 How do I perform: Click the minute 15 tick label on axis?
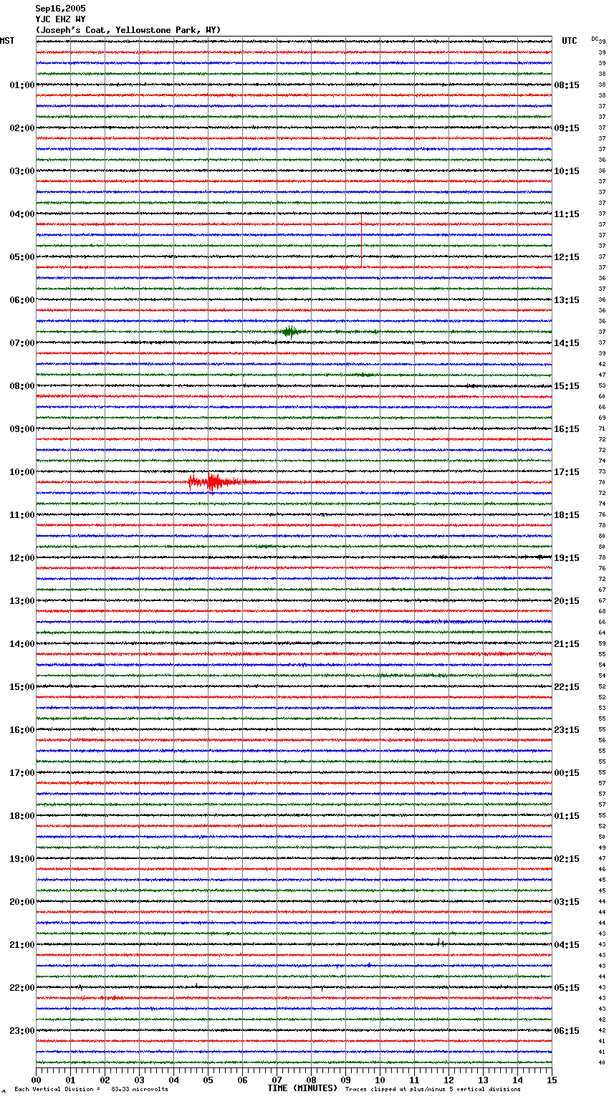[552, 1080]
